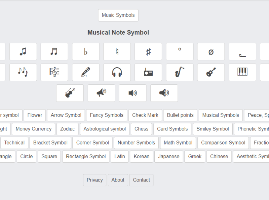Select the sparkling musical notes tile
Screen dimensions: 269x200
[23, 72]
